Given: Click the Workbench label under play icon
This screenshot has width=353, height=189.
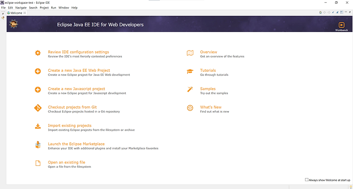Looking at the screenshot, I should 342,30.
